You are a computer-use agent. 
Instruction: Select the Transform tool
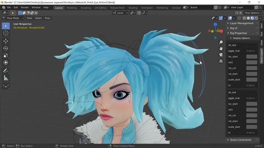[6, 62]
